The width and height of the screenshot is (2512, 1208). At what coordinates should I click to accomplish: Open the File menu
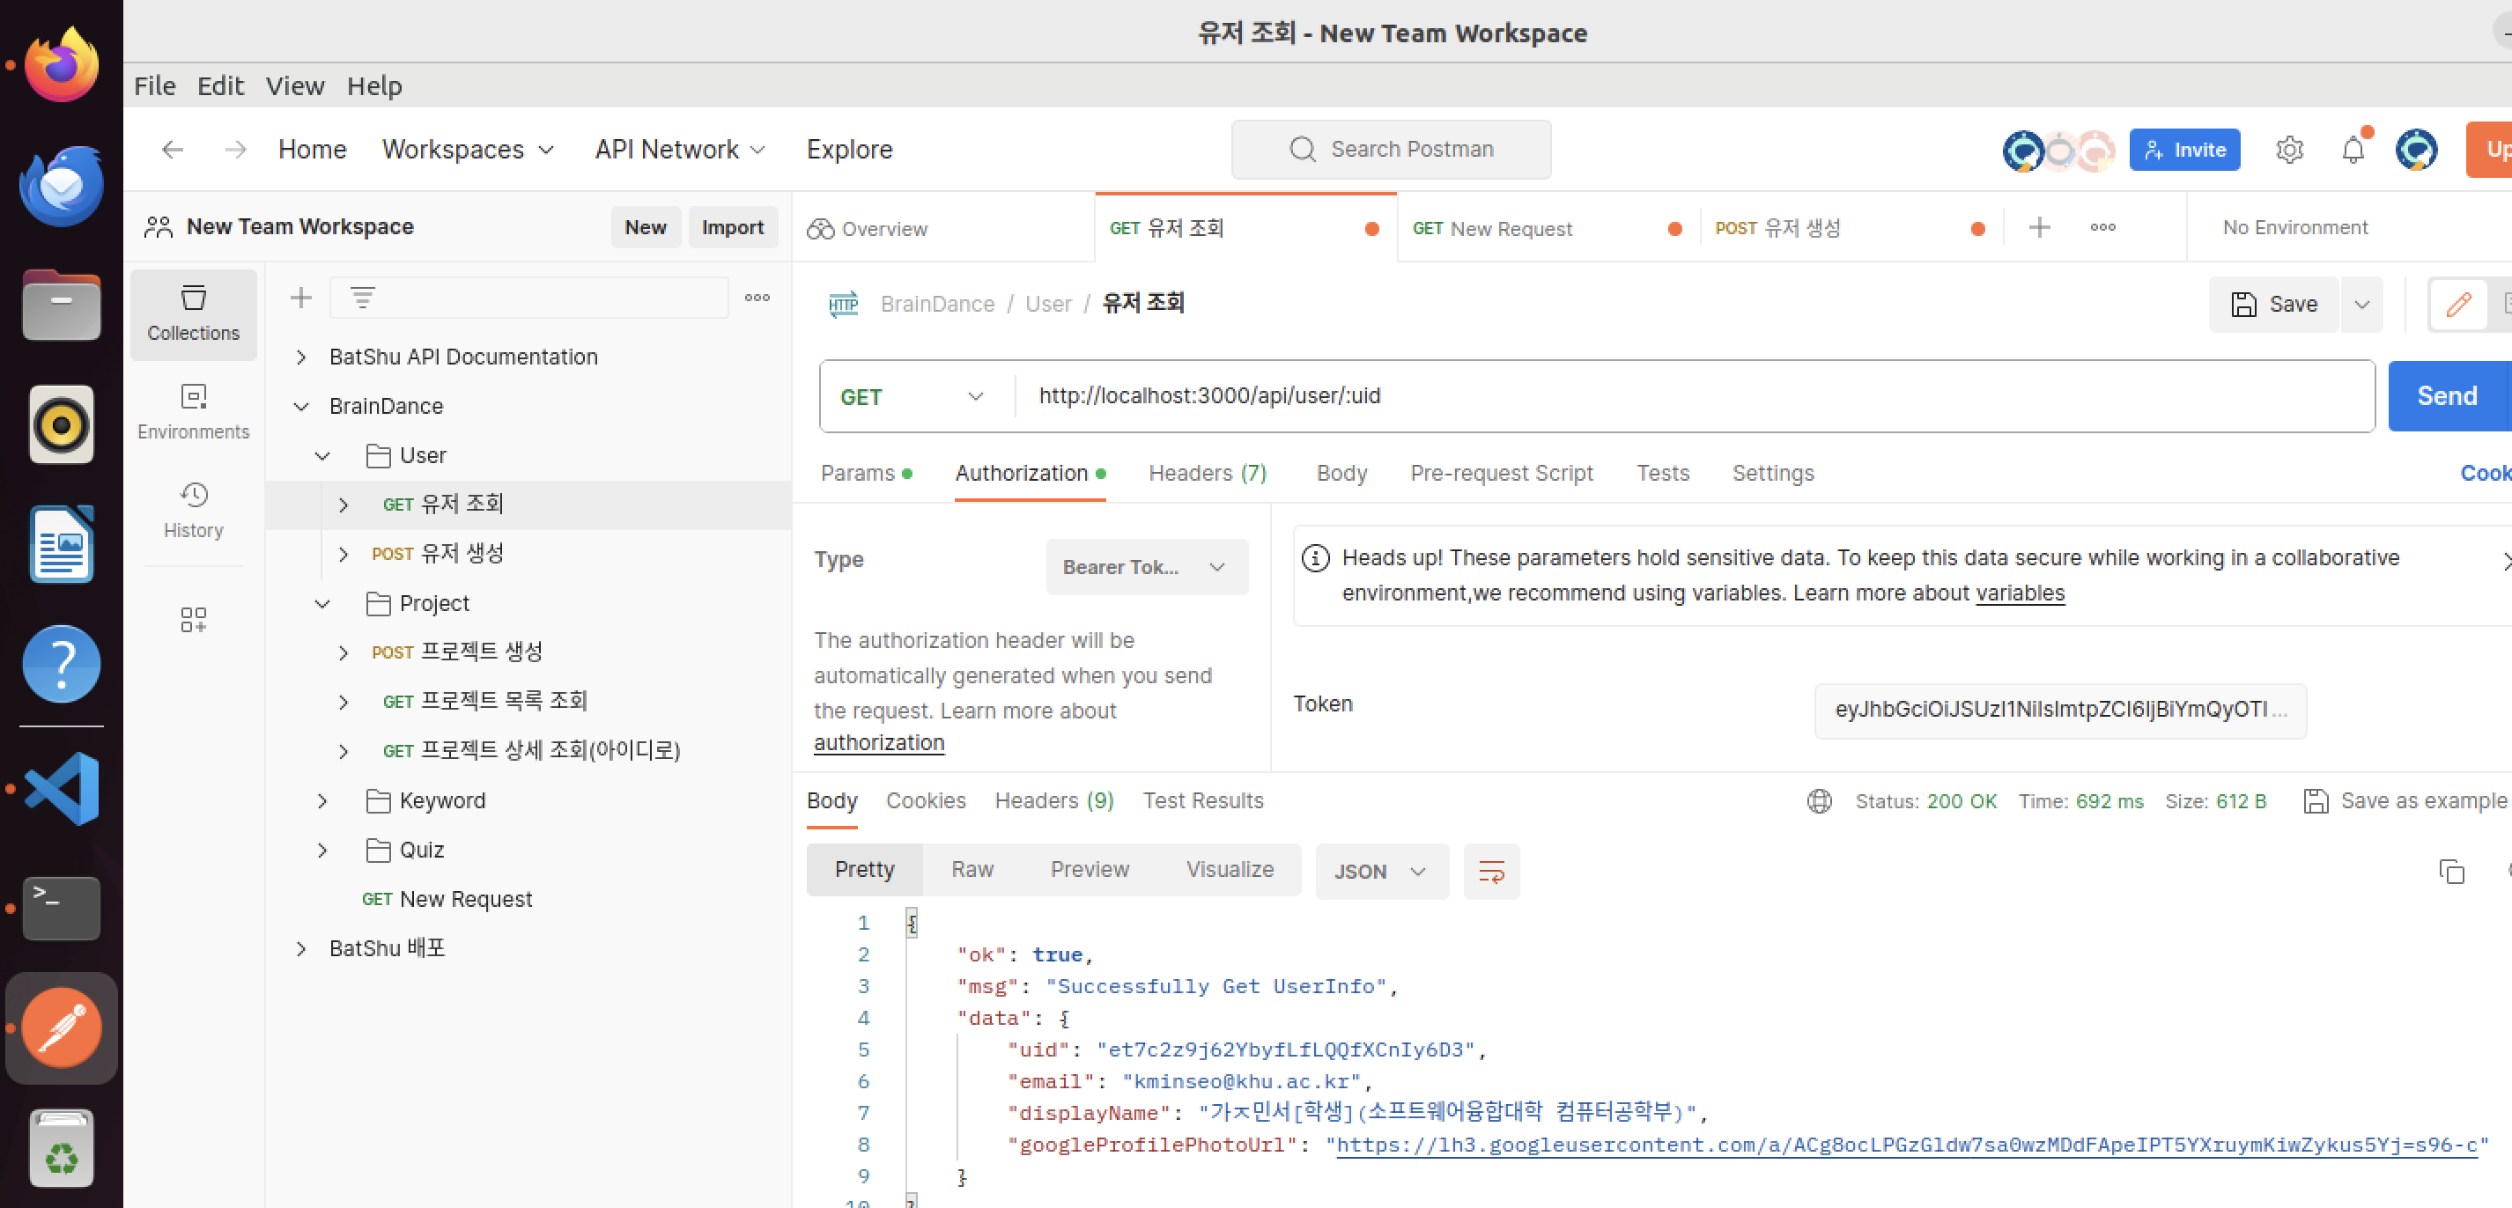155,85
